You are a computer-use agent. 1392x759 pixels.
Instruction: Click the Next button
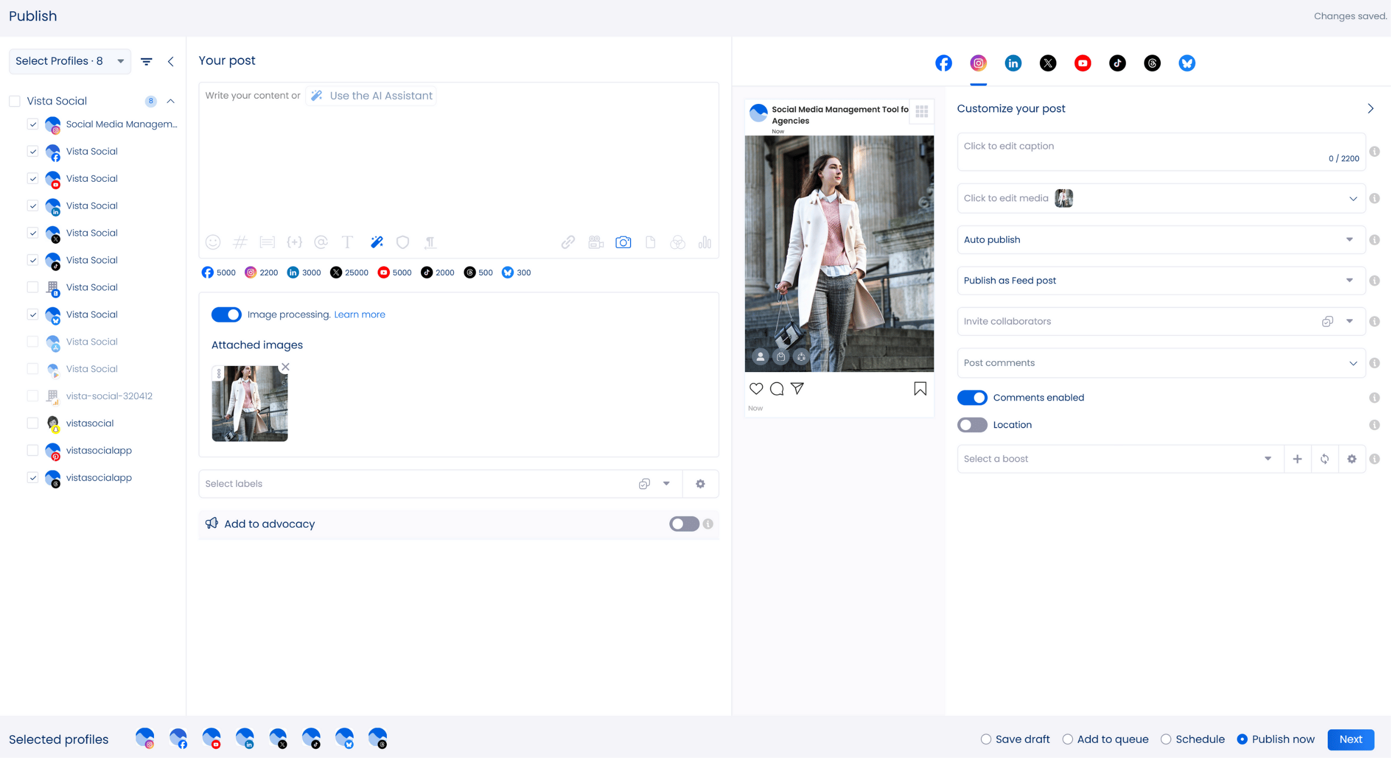coord(1351,740)
